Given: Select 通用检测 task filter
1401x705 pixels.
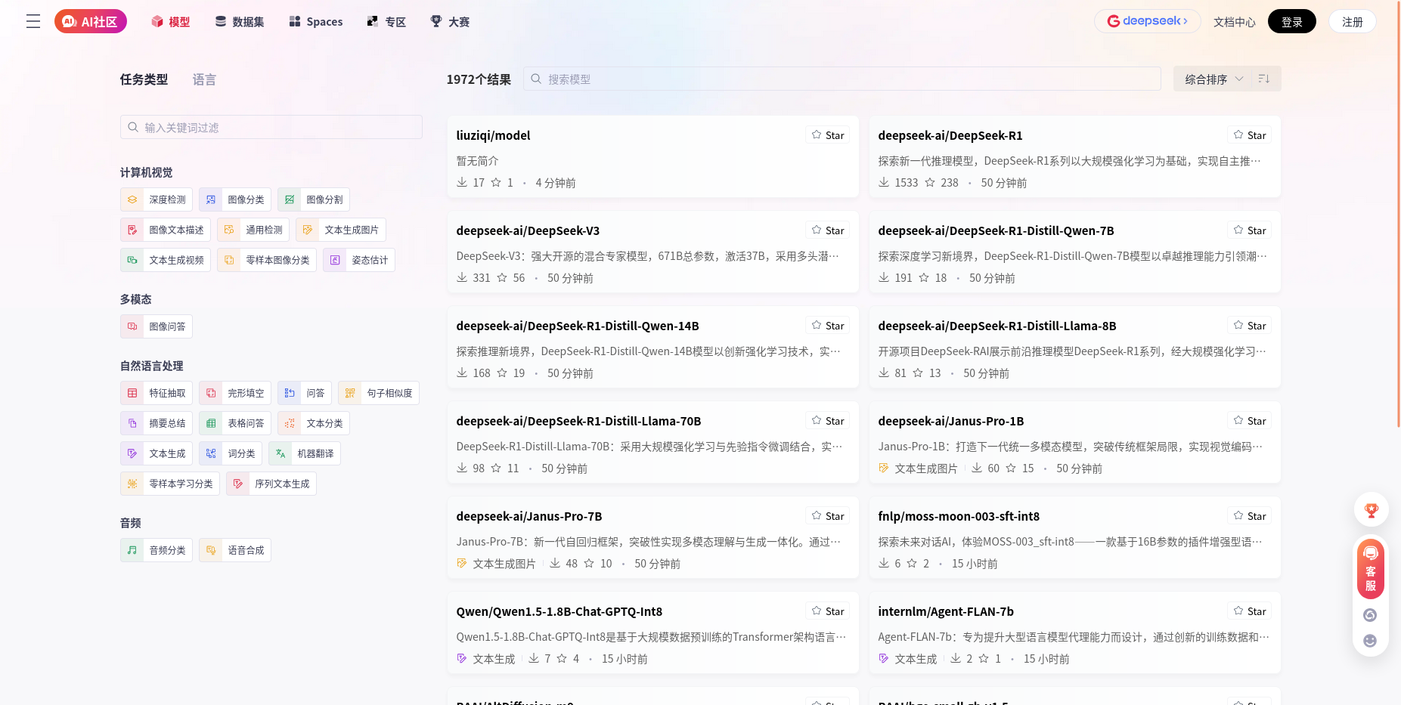Looking at the screenshot, I should (x=253, y=230).
